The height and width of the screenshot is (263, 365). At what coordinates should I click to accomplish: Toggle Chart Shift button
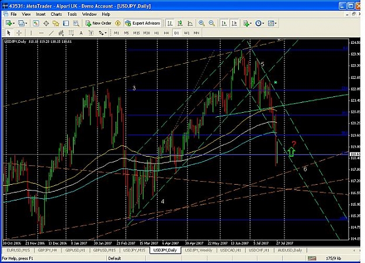[x=234, y=23]
